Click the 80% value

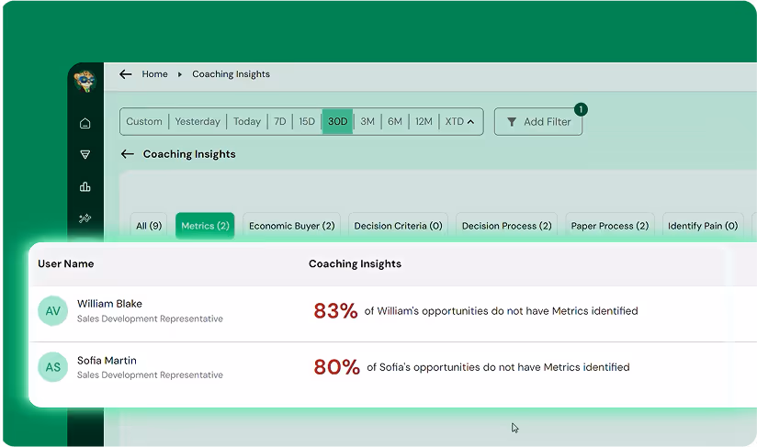(336, 367)
